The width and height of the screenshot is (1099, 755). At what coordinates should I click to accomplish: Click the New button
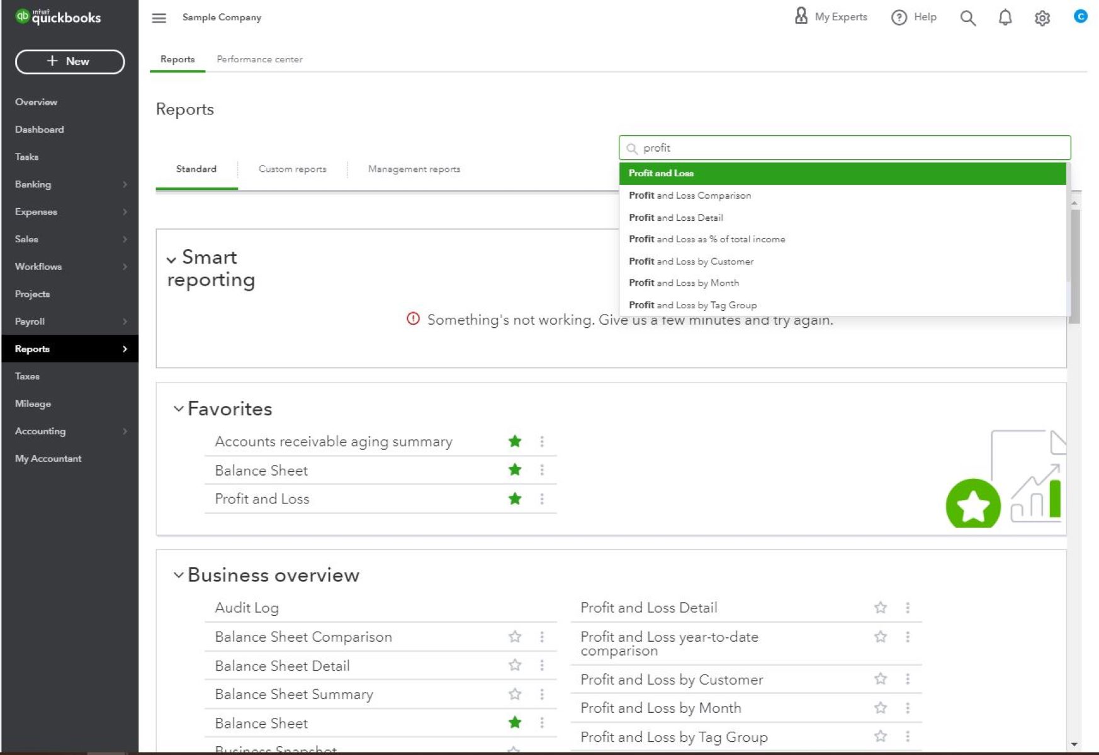click(x=69, y=62)
